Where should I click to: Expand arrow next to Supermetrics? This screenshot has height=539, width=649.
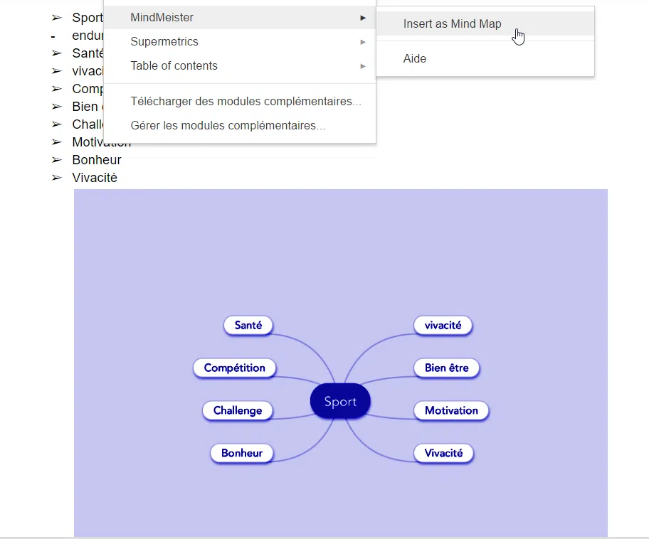[x=363, y=42]
